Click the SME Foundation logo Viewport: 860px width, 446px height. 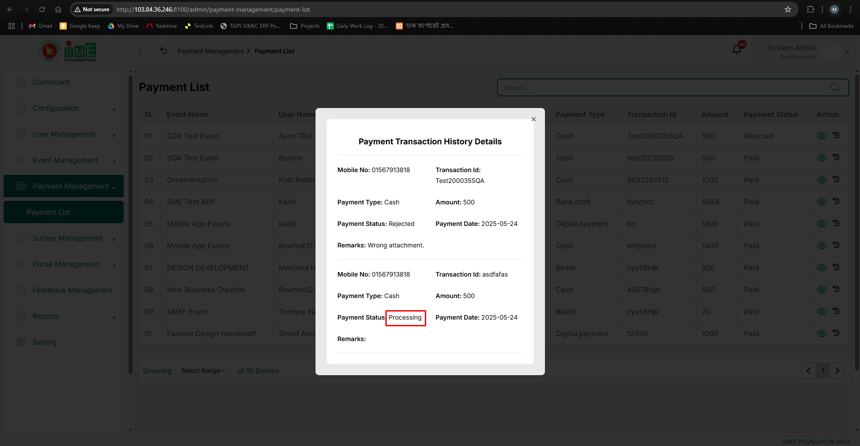click(x=68, y=51)
